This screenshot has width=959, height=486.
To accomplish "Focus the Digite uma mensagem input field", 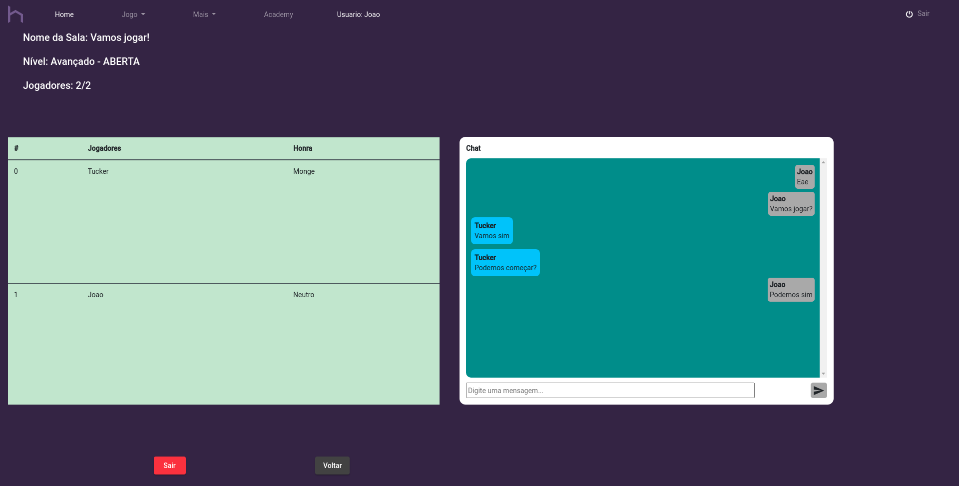I will click(610, 391).
